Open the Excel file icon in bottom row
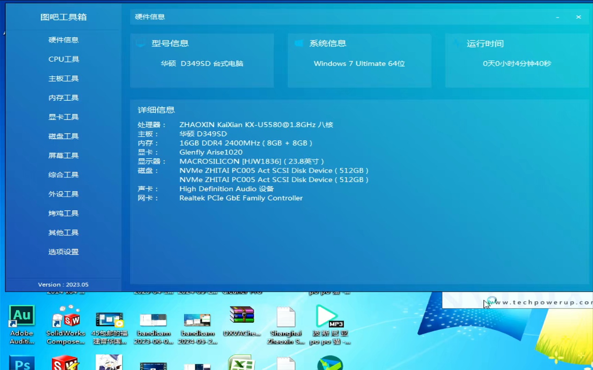The image size is (593, 370). pos(242,362)
